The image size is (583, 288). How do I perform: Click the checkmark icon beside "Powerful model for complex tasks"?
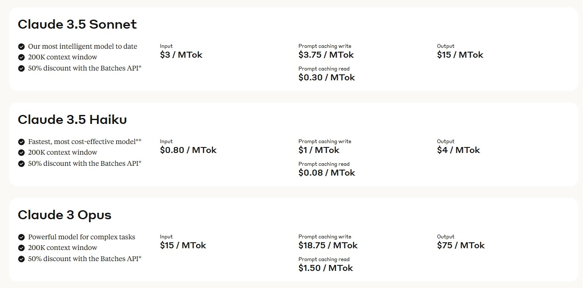(x=21, y=237)
